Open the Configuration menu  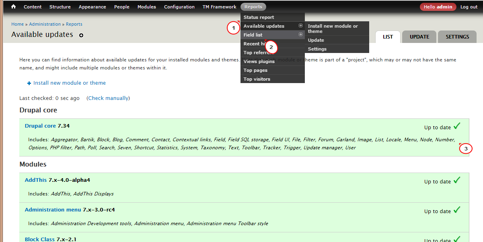coord(179,7)
